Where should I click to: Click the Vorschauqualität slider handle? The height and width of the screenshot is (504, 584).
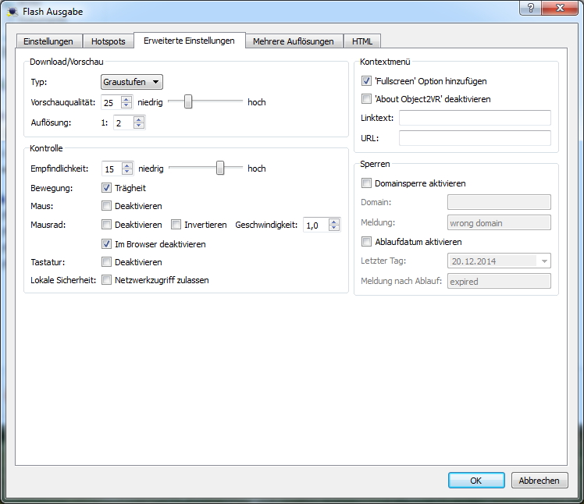(187, 102)
